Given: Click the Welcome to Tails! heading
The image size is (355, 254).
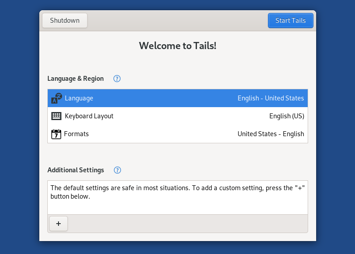Looking at the screenshot, I should click(178, 46).
